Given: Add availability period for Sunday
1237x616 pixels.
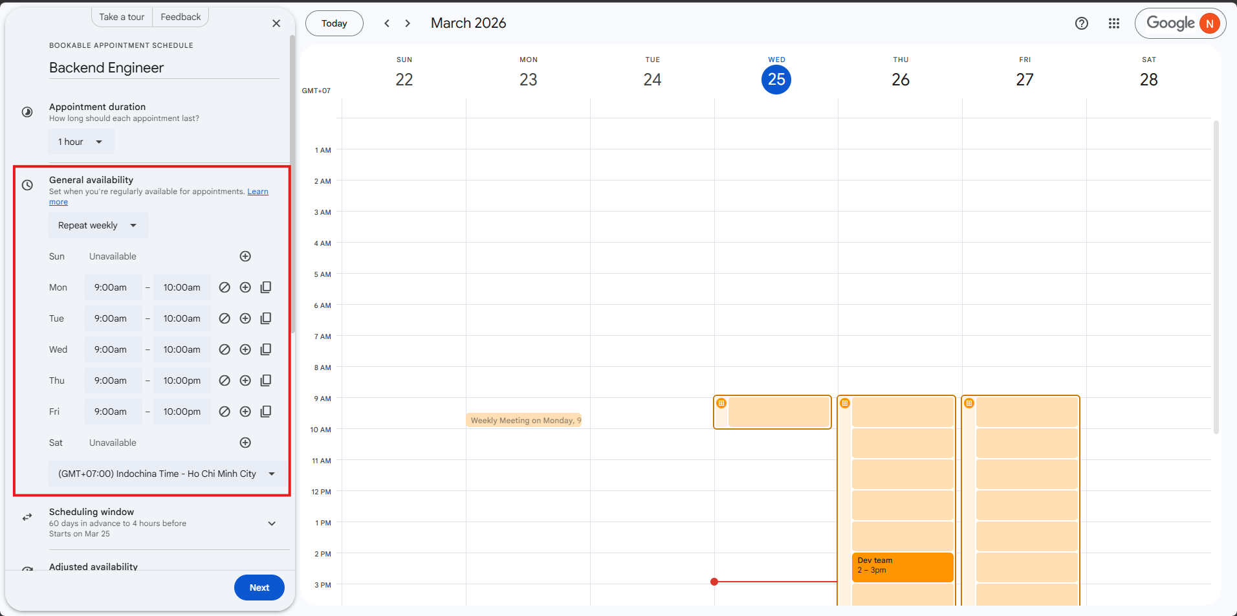Looking at the screenshot, I should coord(245,256).
